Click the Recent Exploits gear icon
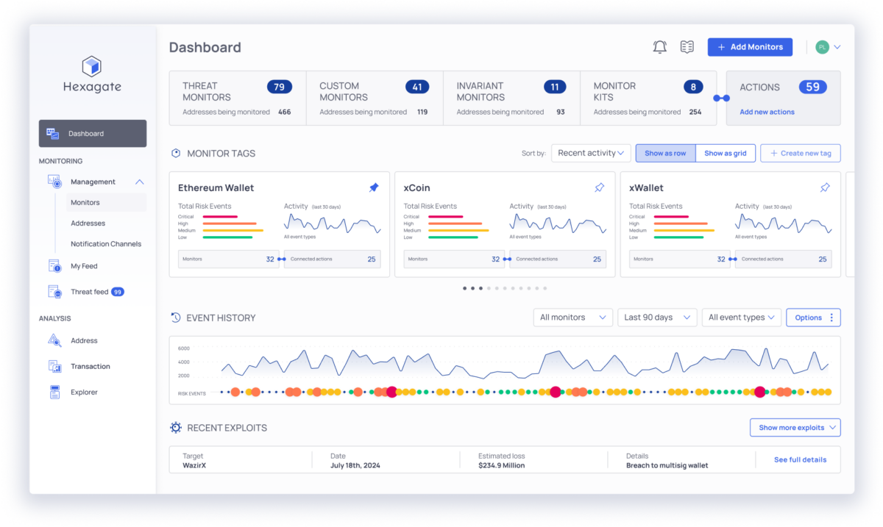Screen dimensions: 883x527 (175, 427)
